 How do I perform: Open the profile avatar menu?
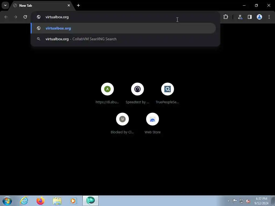pos(259,17)
